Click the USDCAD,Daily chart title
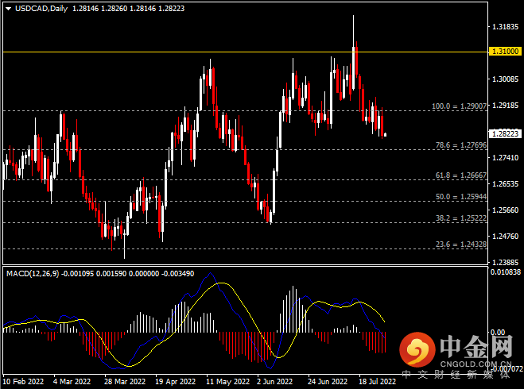Viewport: 524px width, 389px height. click(x=41, y=9)
